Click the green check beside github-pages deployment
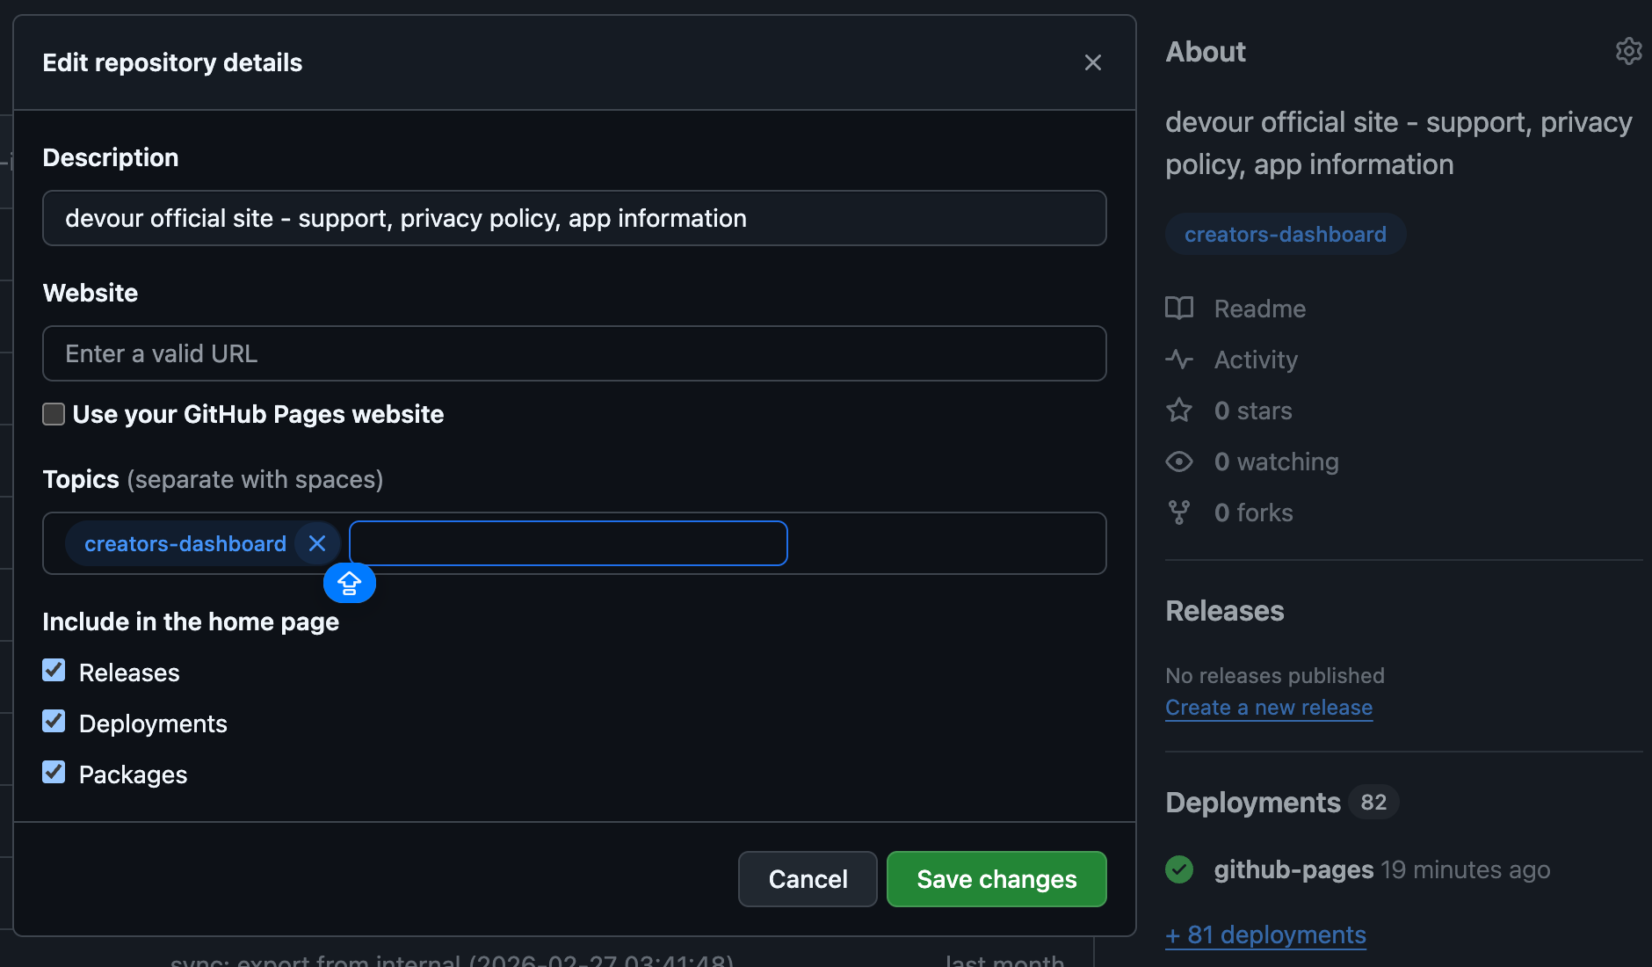The image size is (1652, 967). coord(1178,869)
